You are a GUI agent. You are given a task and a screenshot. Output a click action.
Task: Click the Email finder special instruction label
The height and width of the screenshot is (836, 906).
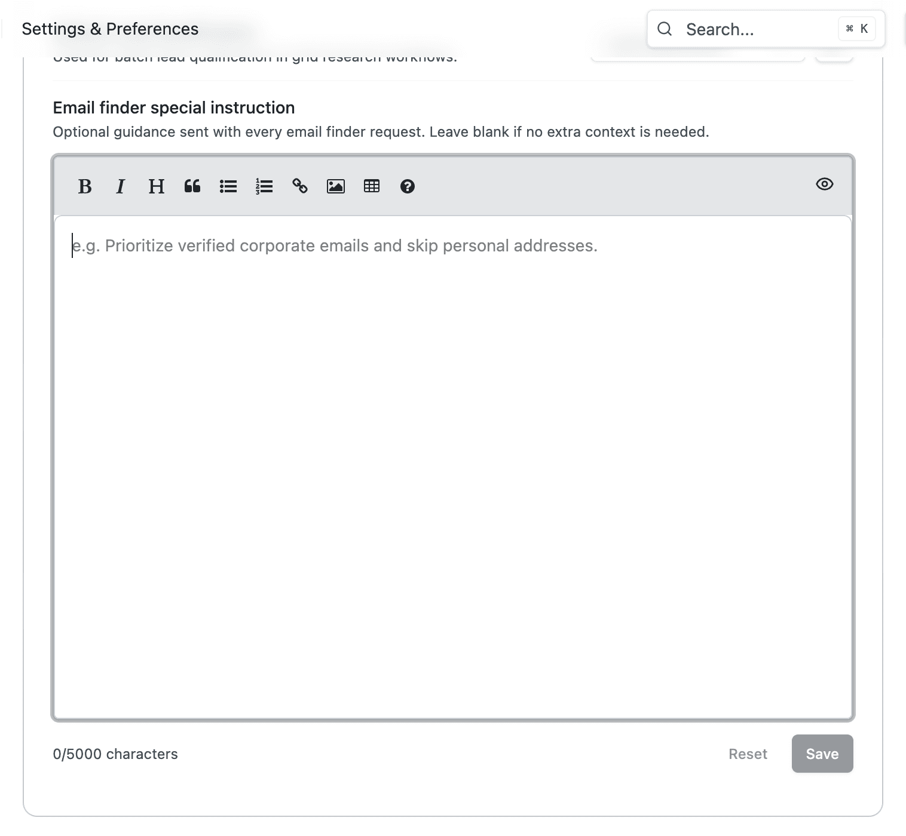click(x=173, y=107)
